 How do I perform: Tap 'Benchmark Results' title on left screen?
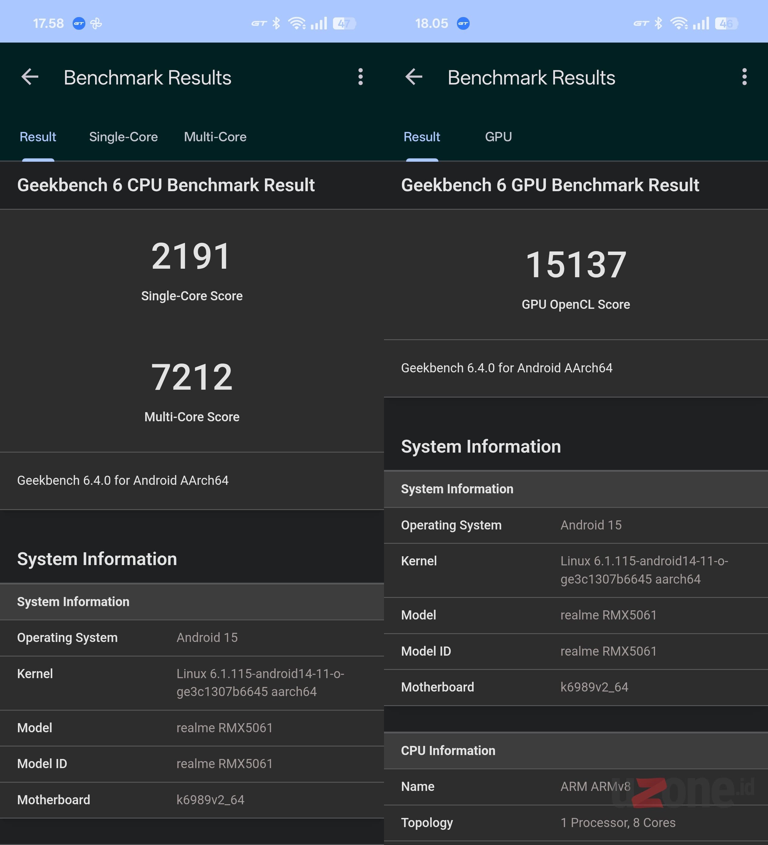coord(147,78)
